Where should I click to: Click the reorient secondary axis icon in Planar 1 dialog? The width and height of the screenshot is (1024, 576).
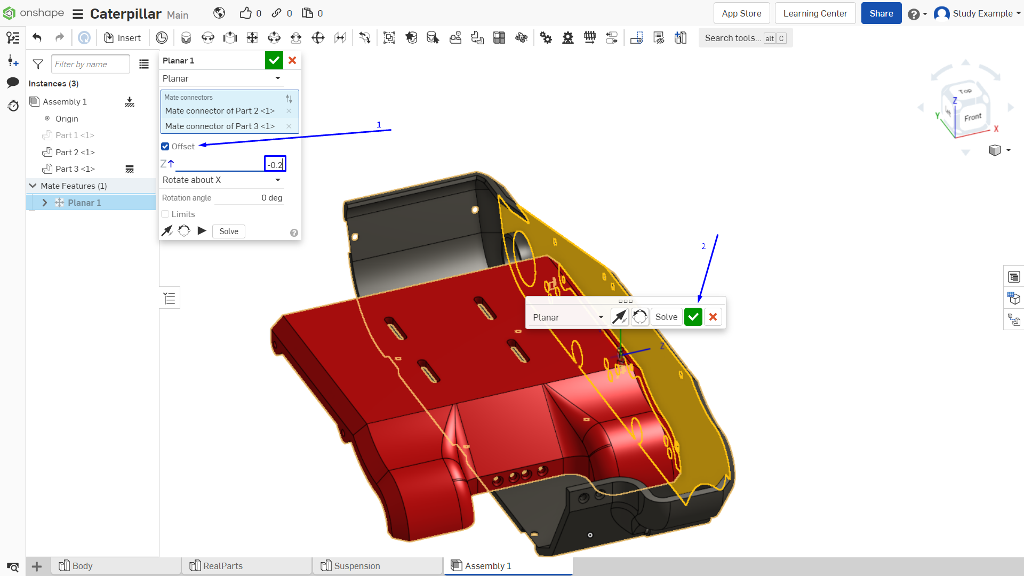184,231
